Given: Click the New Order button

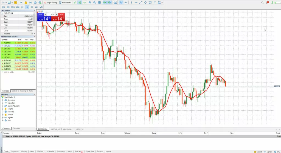Looking at the screenshot, I should pos(65,2).
